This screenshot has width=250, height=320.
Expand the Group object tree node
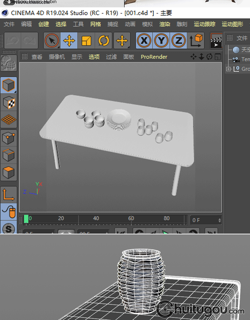point(228,69)
